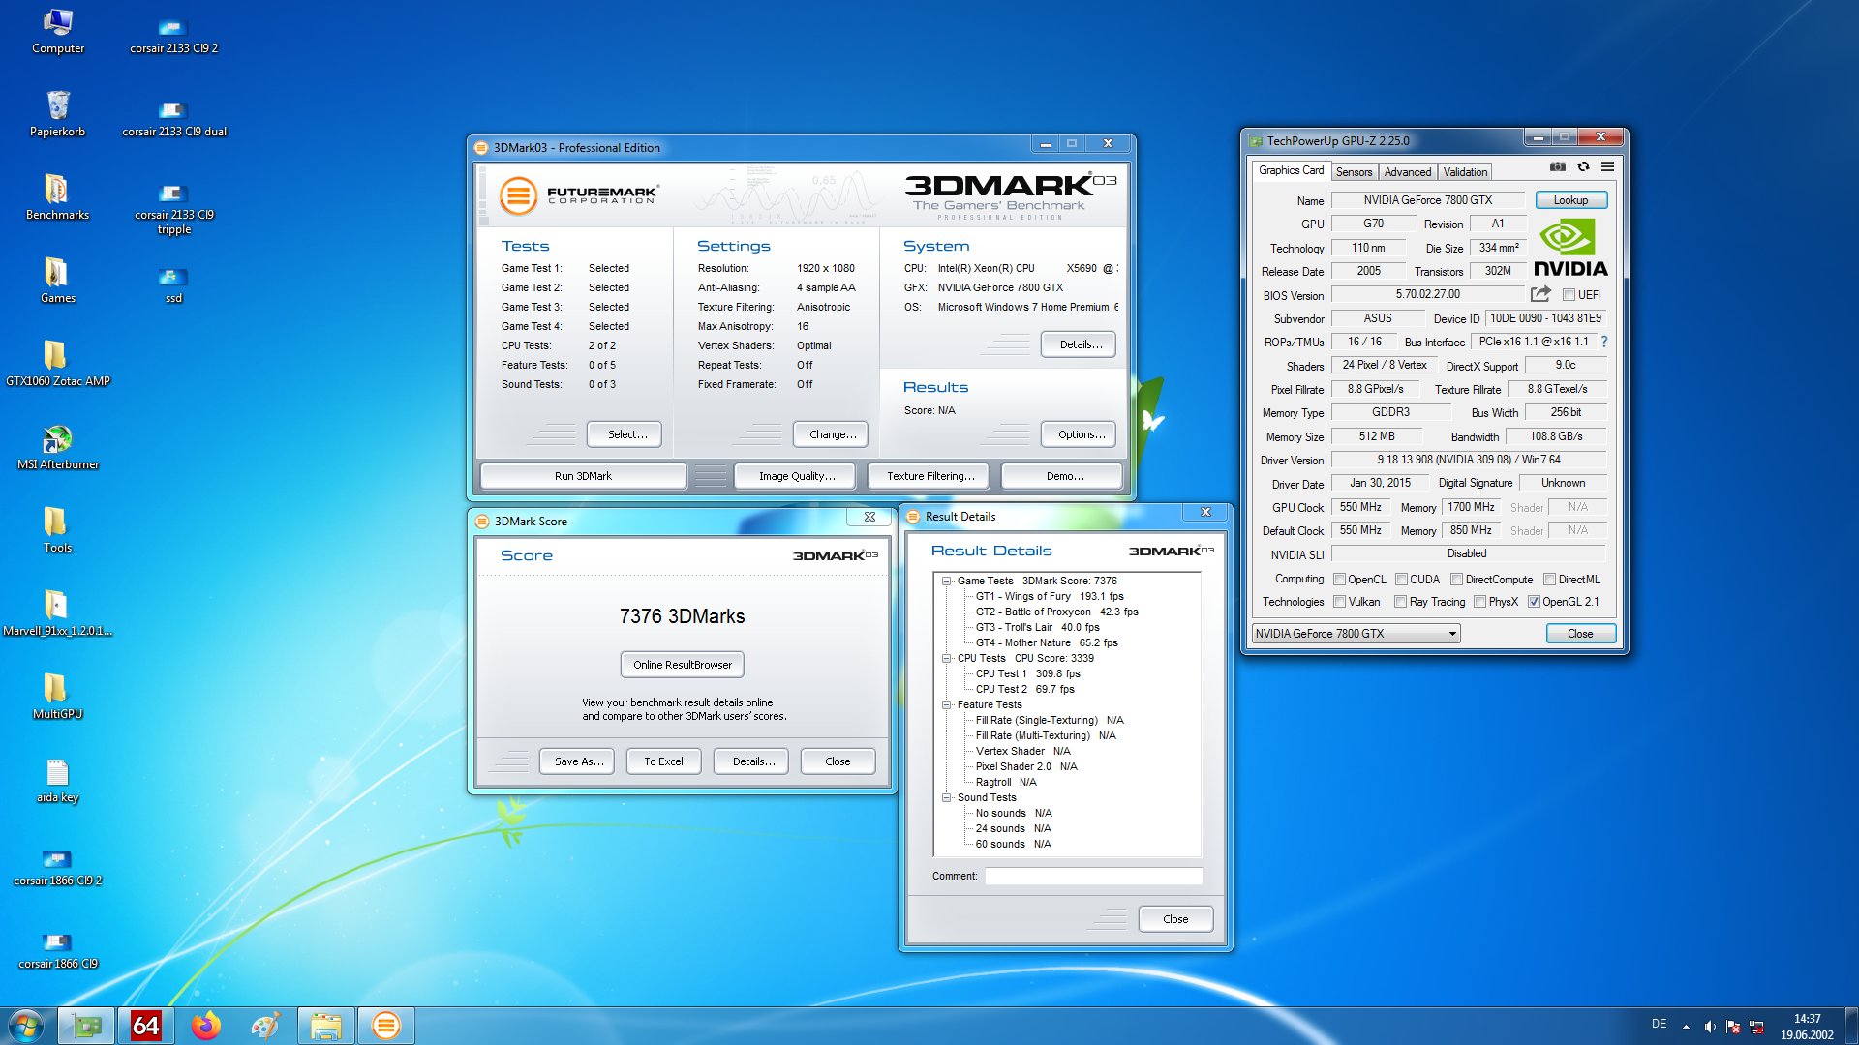Open AIDA64 from the taskbar
The image size is (1859, 1045).
coord(145,1026)
